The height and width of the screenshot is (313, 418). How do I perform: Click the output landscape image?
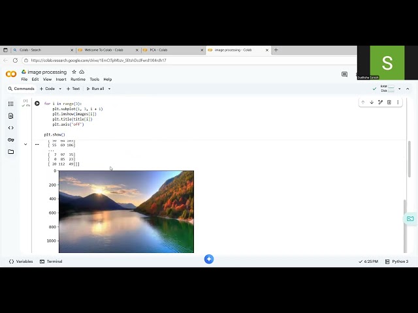click(126, 211)
